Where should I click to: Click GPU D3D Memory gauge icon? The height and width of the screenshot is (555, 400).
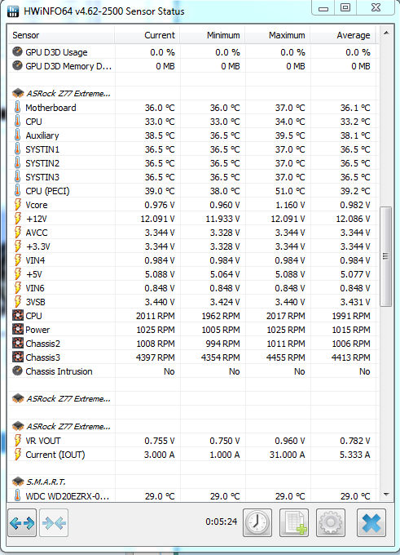pos(17,66)
